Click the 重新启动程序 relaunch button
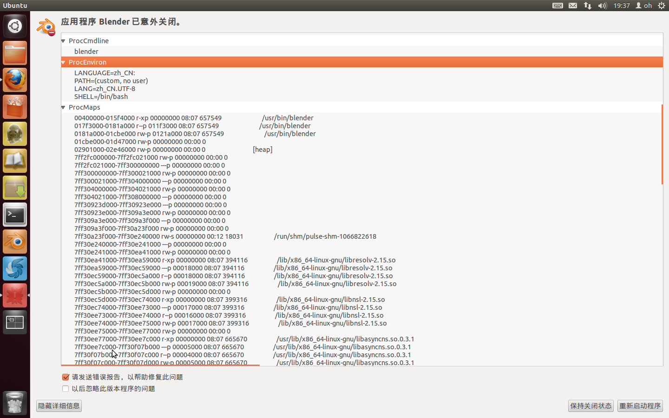Viewport: 669px width, 418px height. (640, 406)
